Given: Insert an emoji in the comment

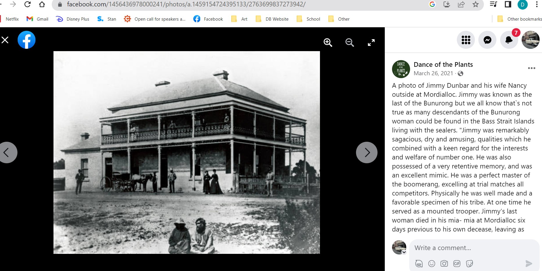Looking at the screenshot, I should click(x=432, y=263).
